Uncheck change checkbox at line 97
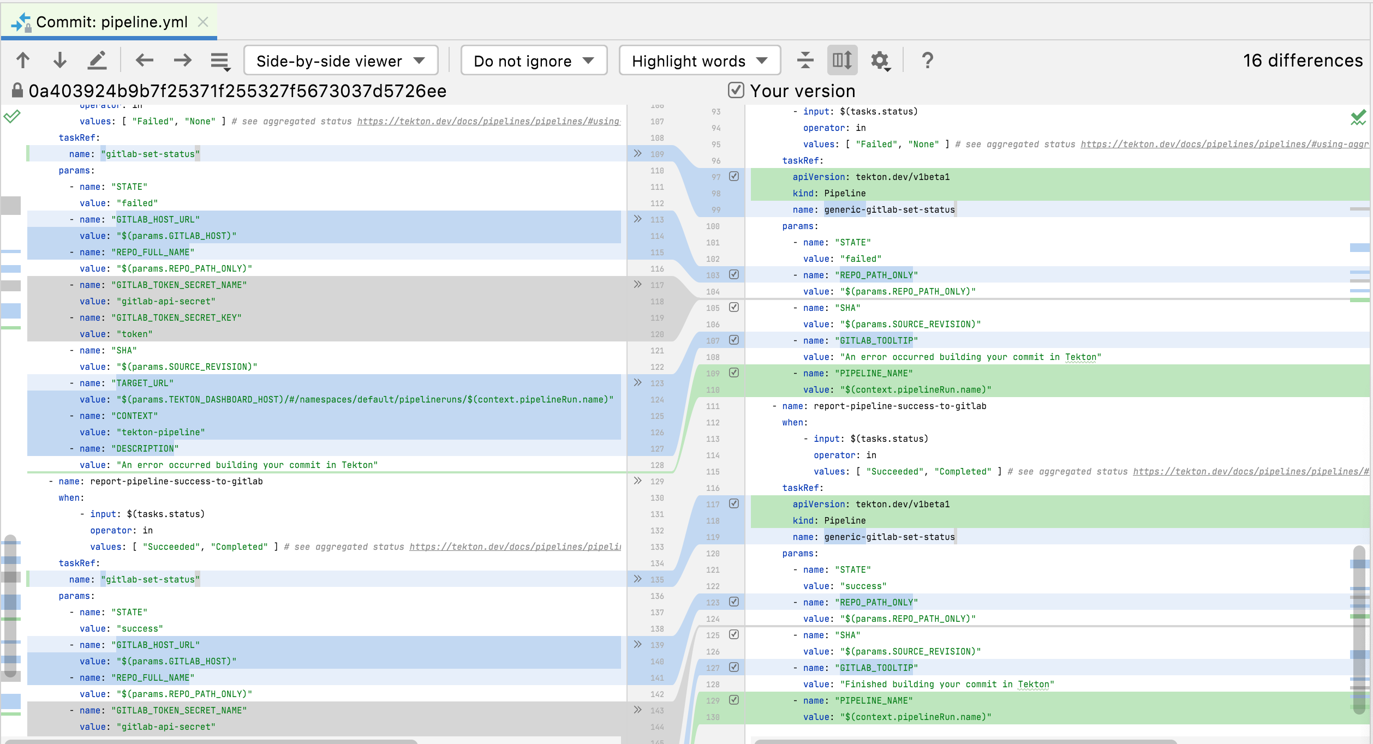 point(734,176)
